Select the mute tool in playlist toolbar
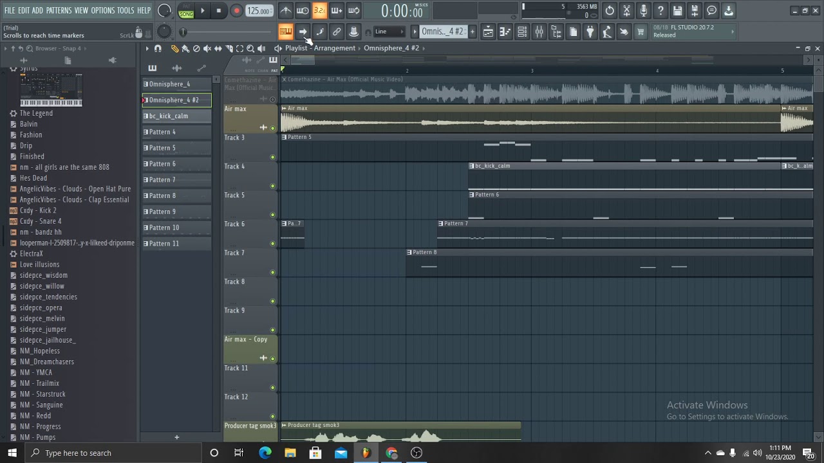Screen dimensions: 824x463 (207, 48)
